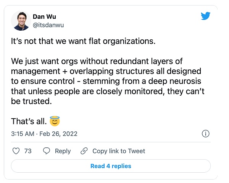Open Dan Wu's profile photo

coord(21,20)
